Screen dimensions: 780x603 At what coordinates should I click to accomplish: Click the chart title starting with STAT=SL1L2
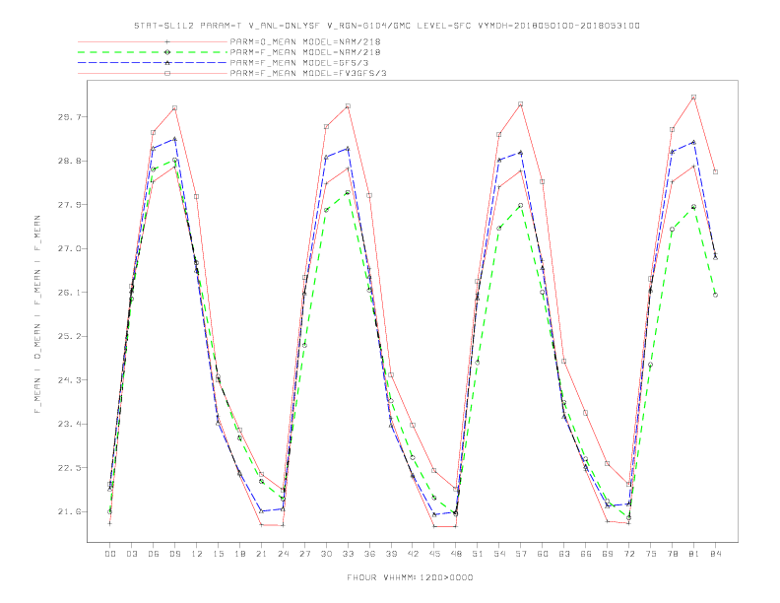[x=386, y=26]
